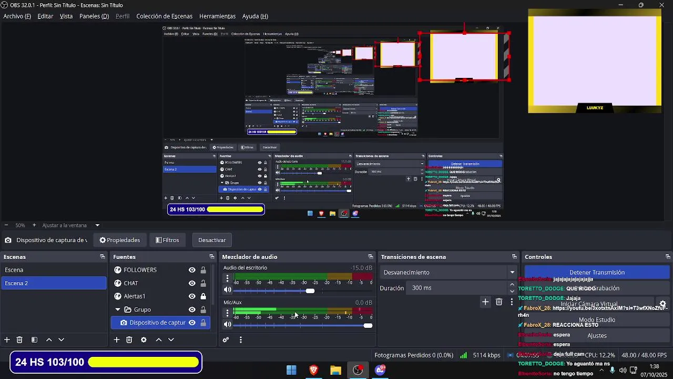Click Detener Transmisión
The width and height of the screenshot is (673, 379).
[x=597, y=272]
